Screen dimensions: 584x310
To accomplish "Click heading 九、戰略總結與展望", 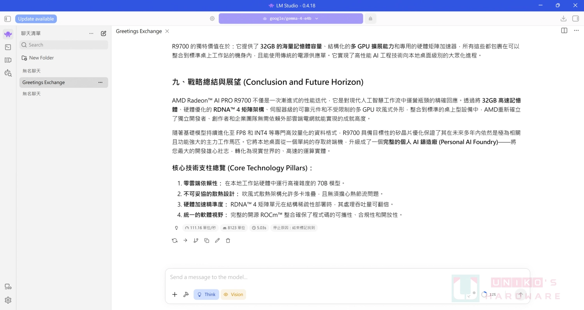I will (268, 82).
